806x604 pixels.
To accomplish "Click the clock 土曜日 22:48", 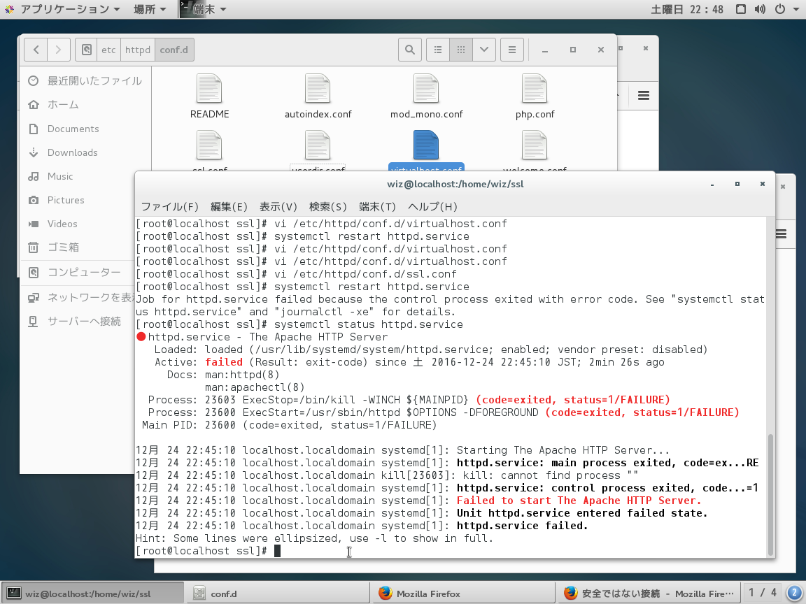I will pyautogui.click(x=687, y=9).
